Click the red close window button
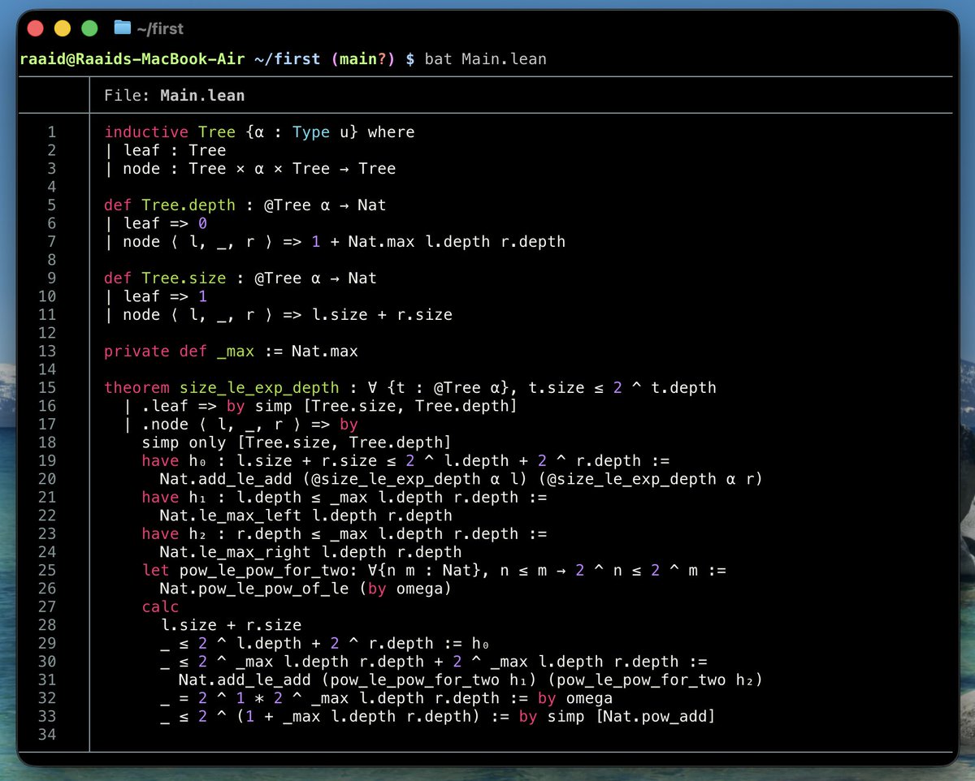The width and height of the screenshot is (975, 781). click(x=35, y=28)
